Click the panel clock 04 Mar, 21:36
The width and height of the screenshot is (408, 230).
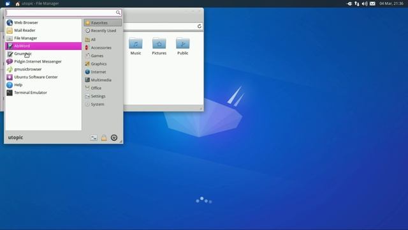[391, 4]
